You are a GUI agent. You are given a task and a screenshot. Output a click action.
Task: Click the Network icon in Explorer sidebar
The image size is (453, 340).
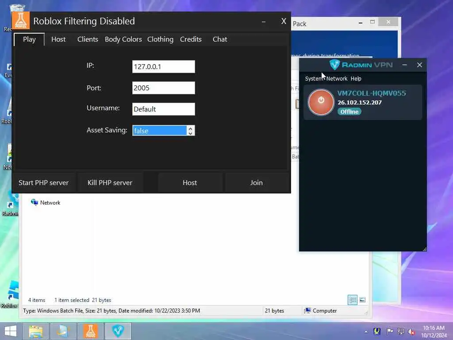(x=35, y=202)
